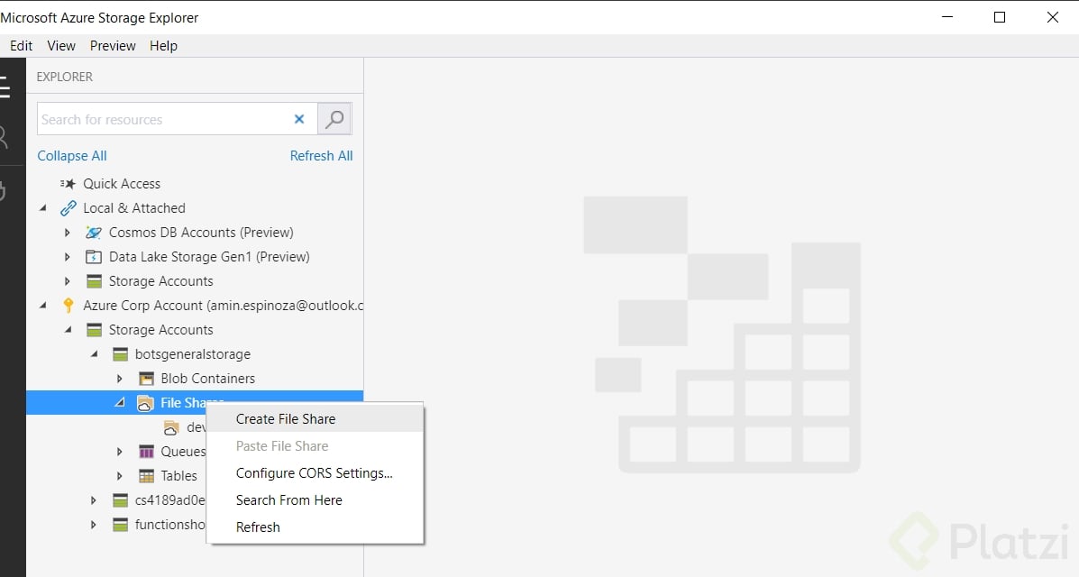Select the Cosmos DB Accounts planet icon

pos(94,233)
